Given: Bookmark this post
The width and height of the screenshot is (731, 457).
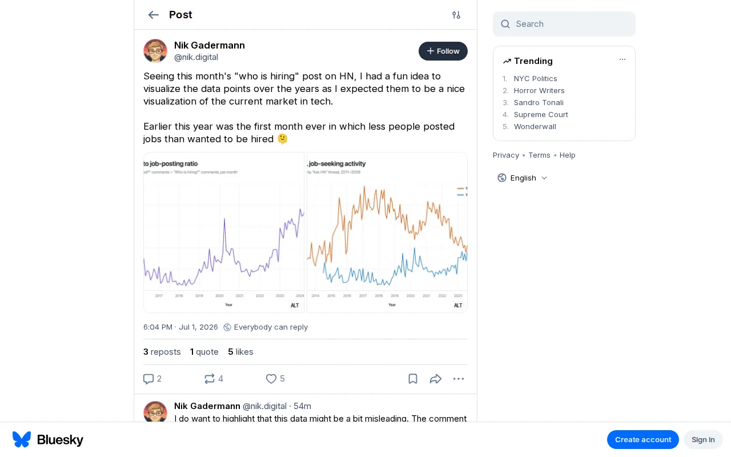Looking at the screenshot, I should [x=413, y=379].
